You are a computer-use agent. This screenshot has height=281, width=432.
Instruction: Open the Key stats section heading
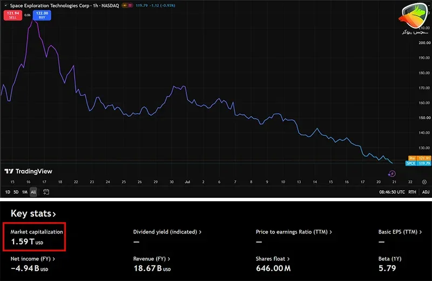click(33, 214)
